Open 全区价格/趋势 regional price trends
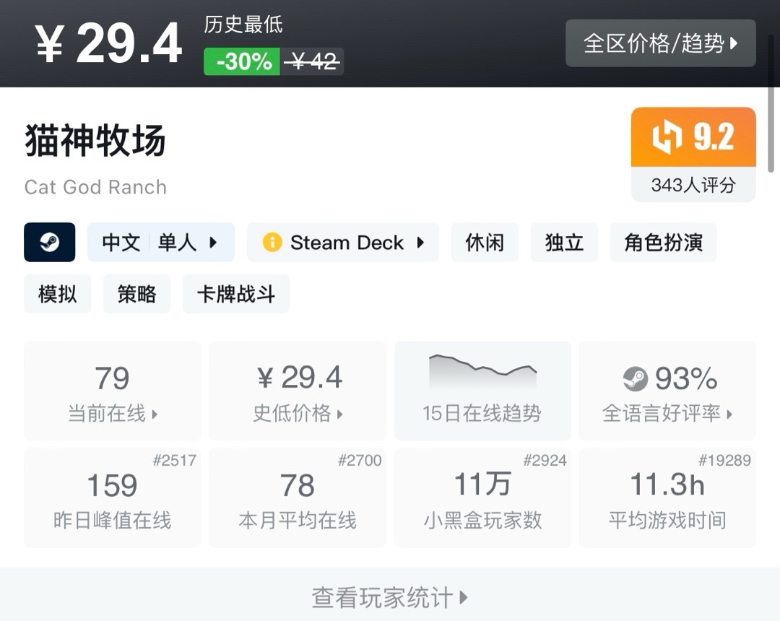 (660, 43)
